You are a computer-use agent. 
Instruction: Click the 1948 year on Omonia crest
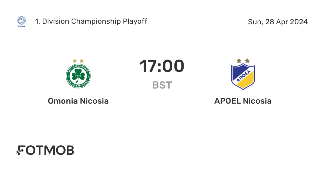click(78, 75)
